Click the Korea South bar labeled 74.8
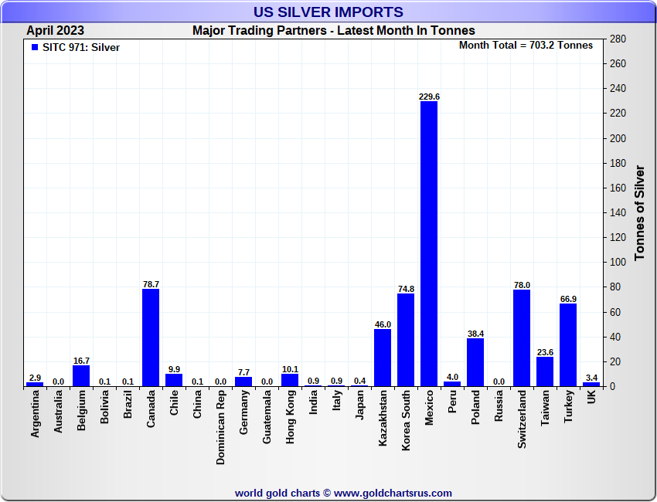The height and width of the screenshot is (502, 657). (x=406, y=340)
